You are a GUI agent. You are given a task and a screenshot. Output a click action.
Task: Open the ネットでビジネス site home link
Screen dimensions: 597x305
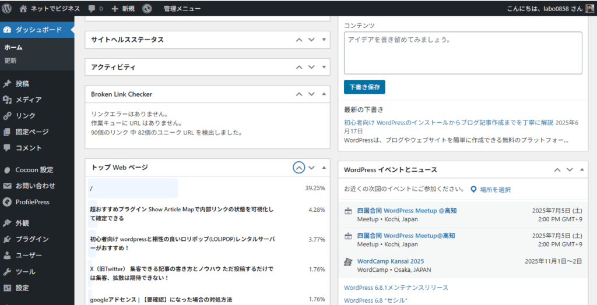click(x=50, y=8)
